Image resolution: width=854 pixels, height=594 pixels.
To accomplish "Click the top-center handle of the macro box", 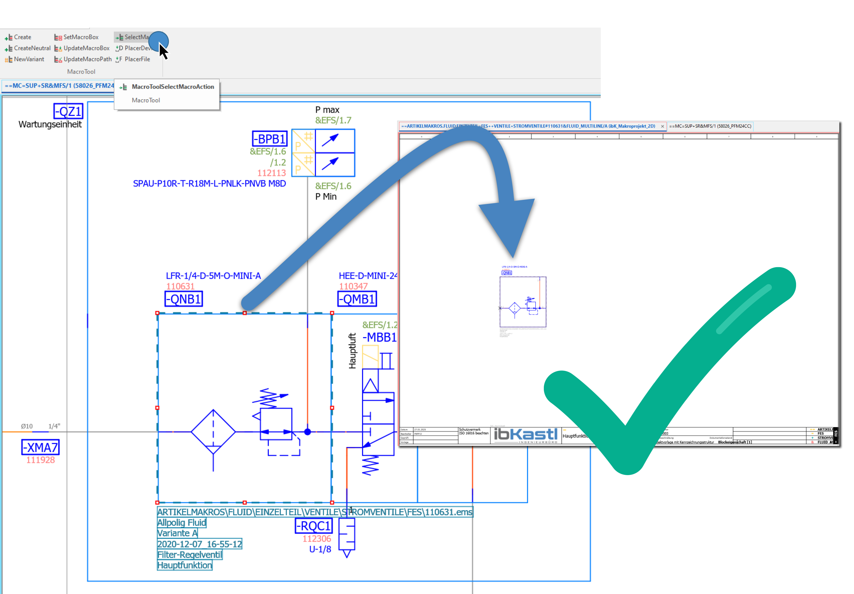I will pos(244,313).
